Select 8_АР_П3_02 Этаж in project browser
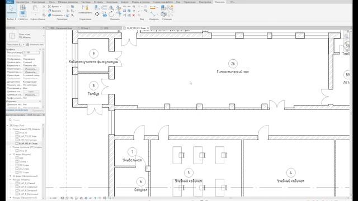The width and height of the screenshot is (358, 201). 28,136
